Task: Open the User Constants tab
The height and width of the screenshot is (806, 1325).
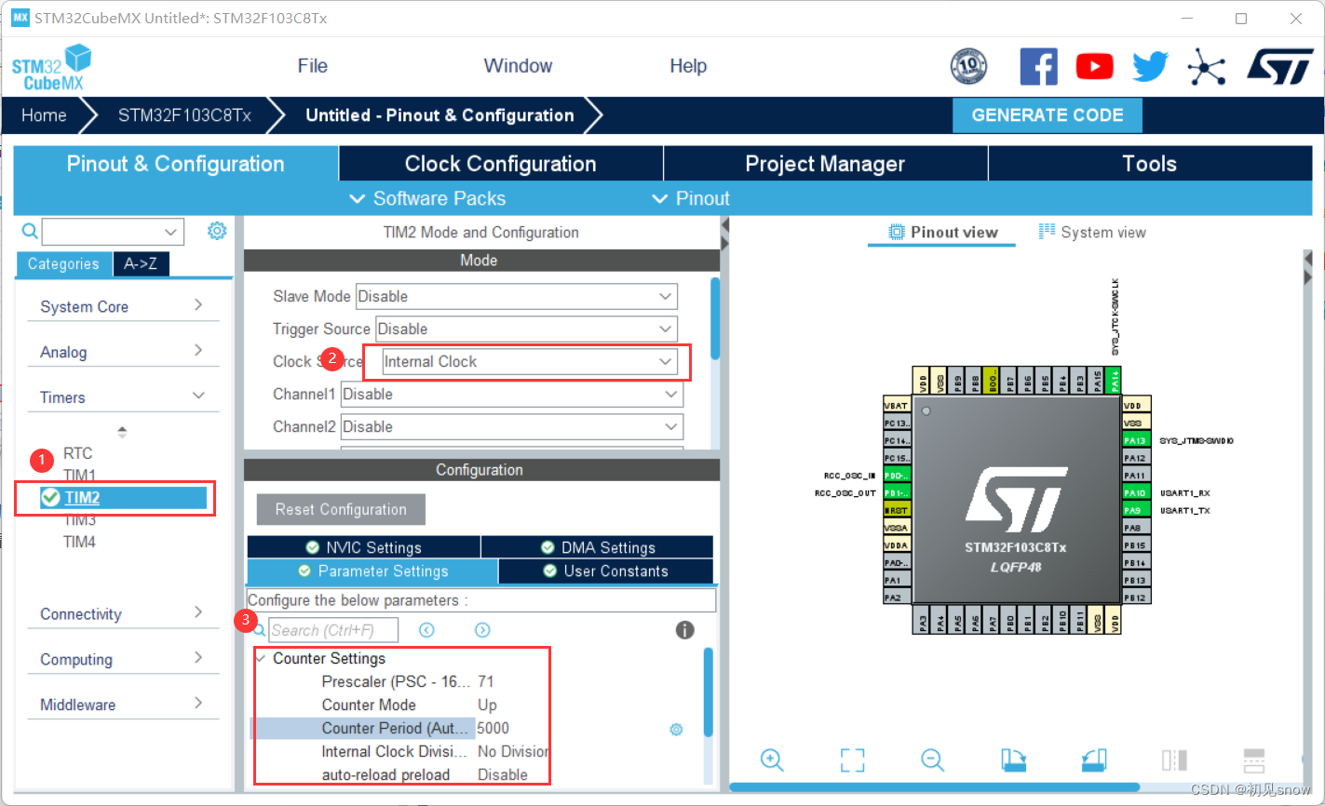Action: coord(606,571)
